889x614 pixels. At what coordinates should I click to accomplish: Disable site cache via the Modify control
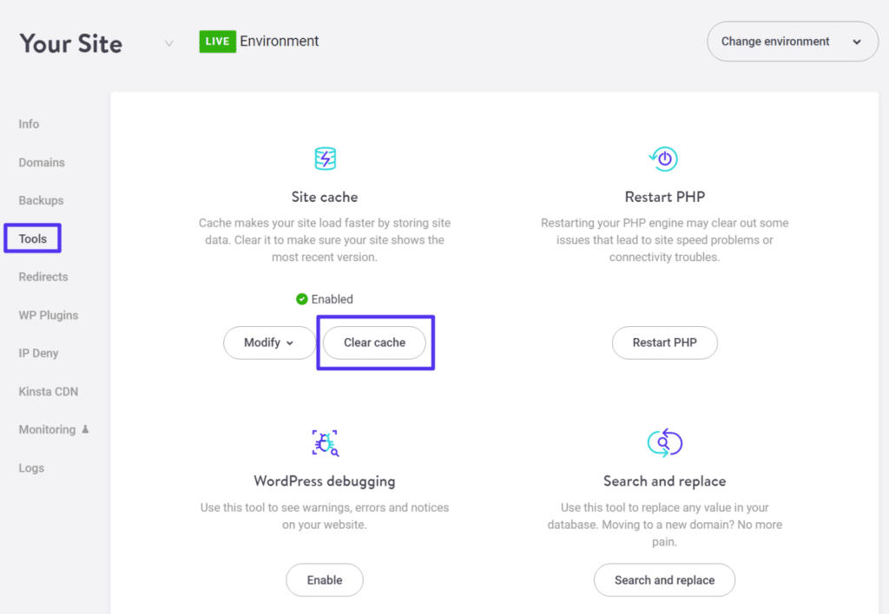(x=269, y=343)
